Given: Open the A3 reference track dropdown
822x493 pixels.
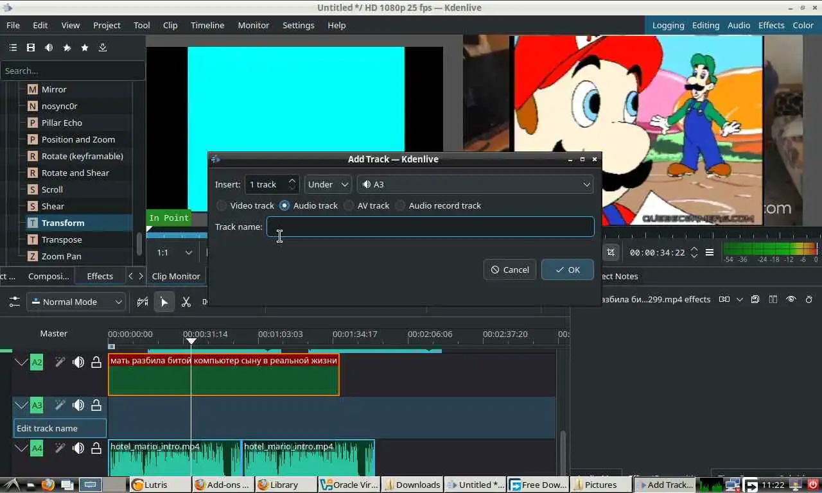Looking at the screenshot, I should point(475,184).
